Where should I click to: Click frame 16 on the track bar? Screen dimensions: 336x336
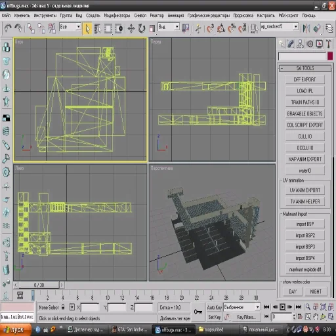(x=152, y=297)
